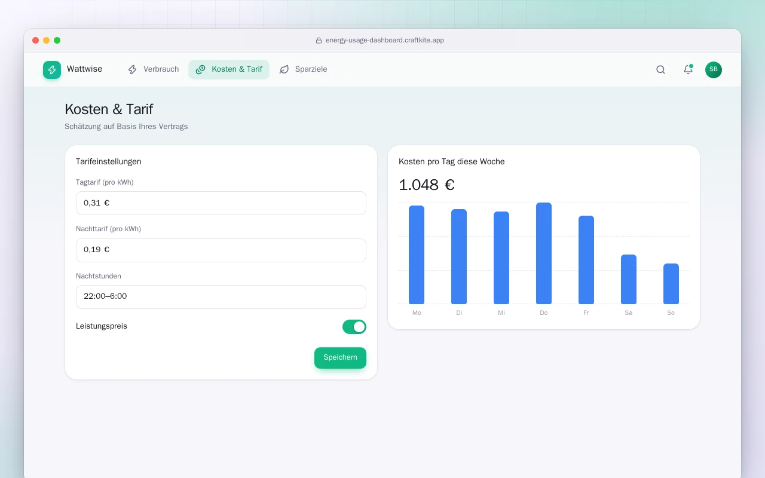Close the window with red button
The image size is (765, 478).
[x=36, y=41]
